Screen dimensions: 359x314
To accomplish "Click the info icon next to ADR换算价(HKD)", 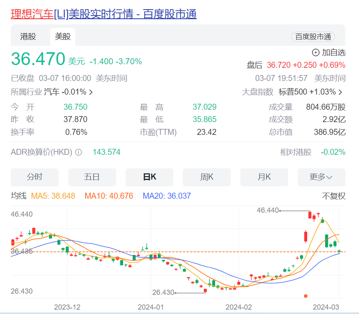I will (78, 152).
